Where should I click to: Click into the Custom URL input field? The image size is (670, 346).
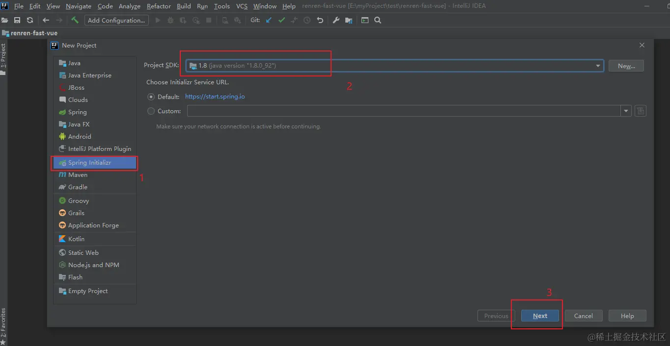click(x=404, y=111)
